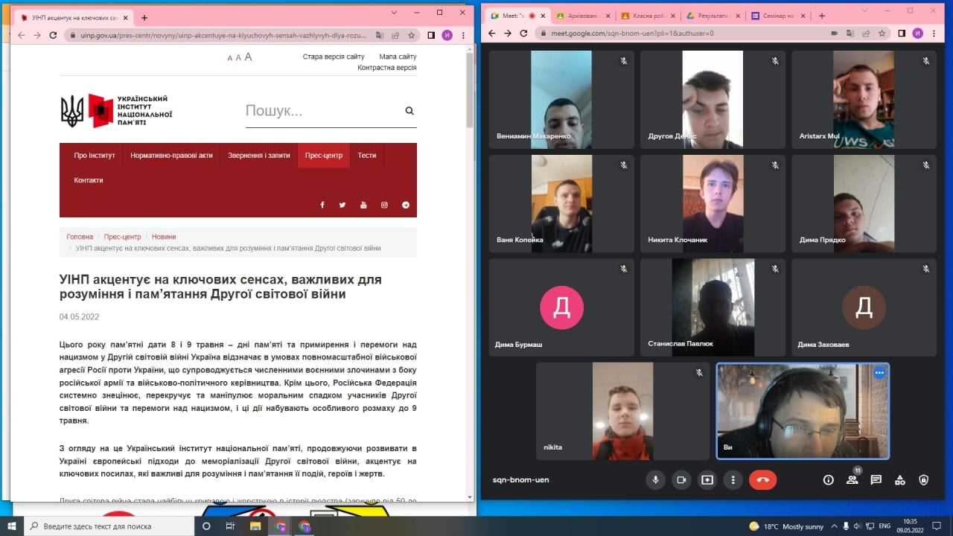Open the Тести menu item
The height and width of the screenshot is (536, 953).
tap(367, 156)
